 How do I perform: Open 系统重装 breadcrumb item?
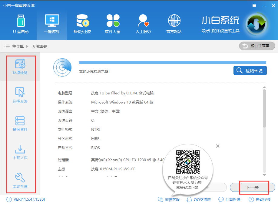(39, 46)
